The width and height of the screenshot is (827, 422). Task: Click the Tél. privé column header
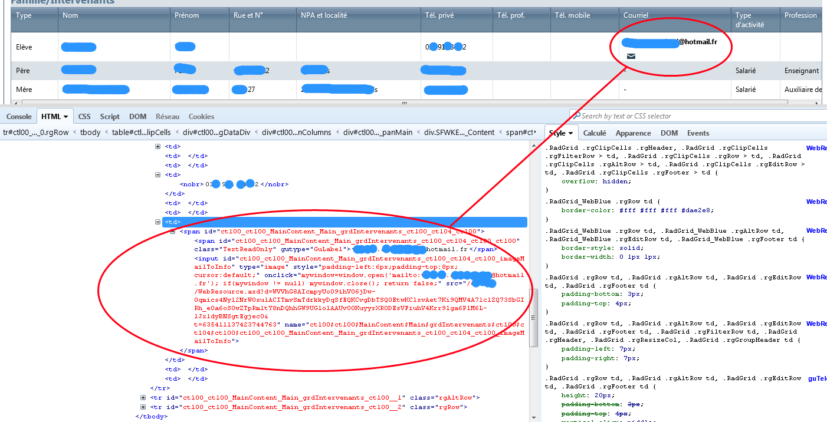coord(457,19)
